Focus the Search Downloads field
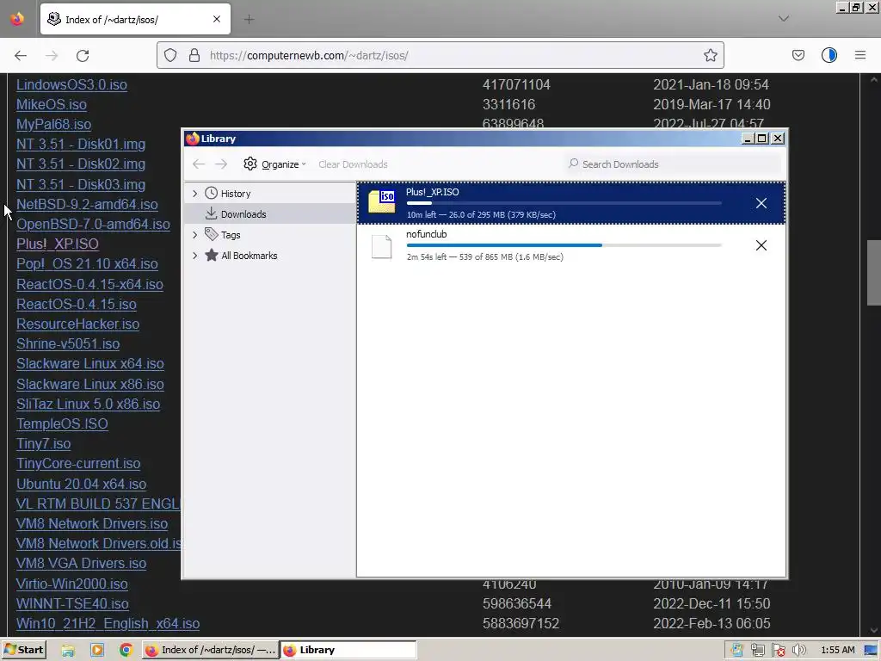 (x=673, y=164)
